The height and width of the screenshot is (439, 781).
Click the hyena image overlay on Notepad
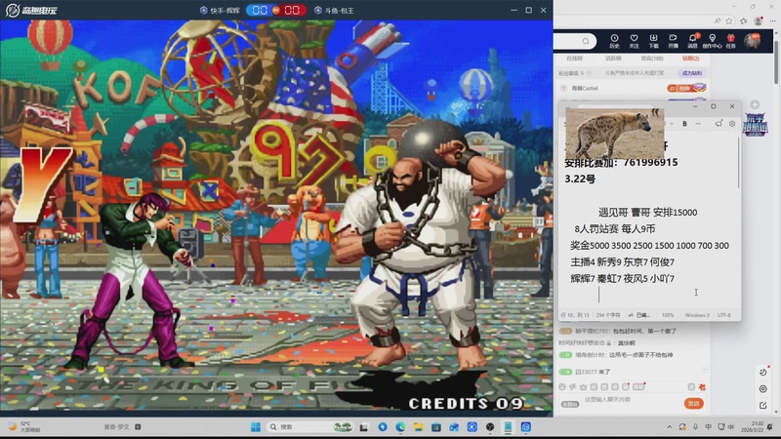615,134
